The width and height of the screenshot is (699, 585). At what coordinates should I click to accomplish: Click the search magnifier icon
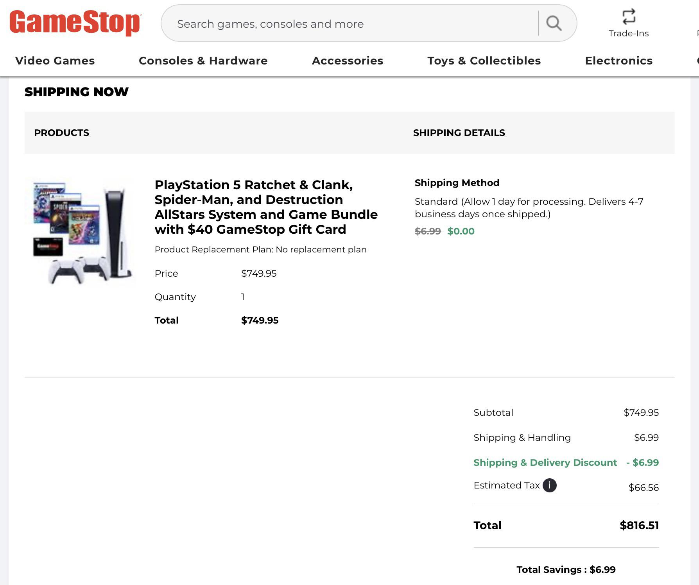(x=554, y=23)
